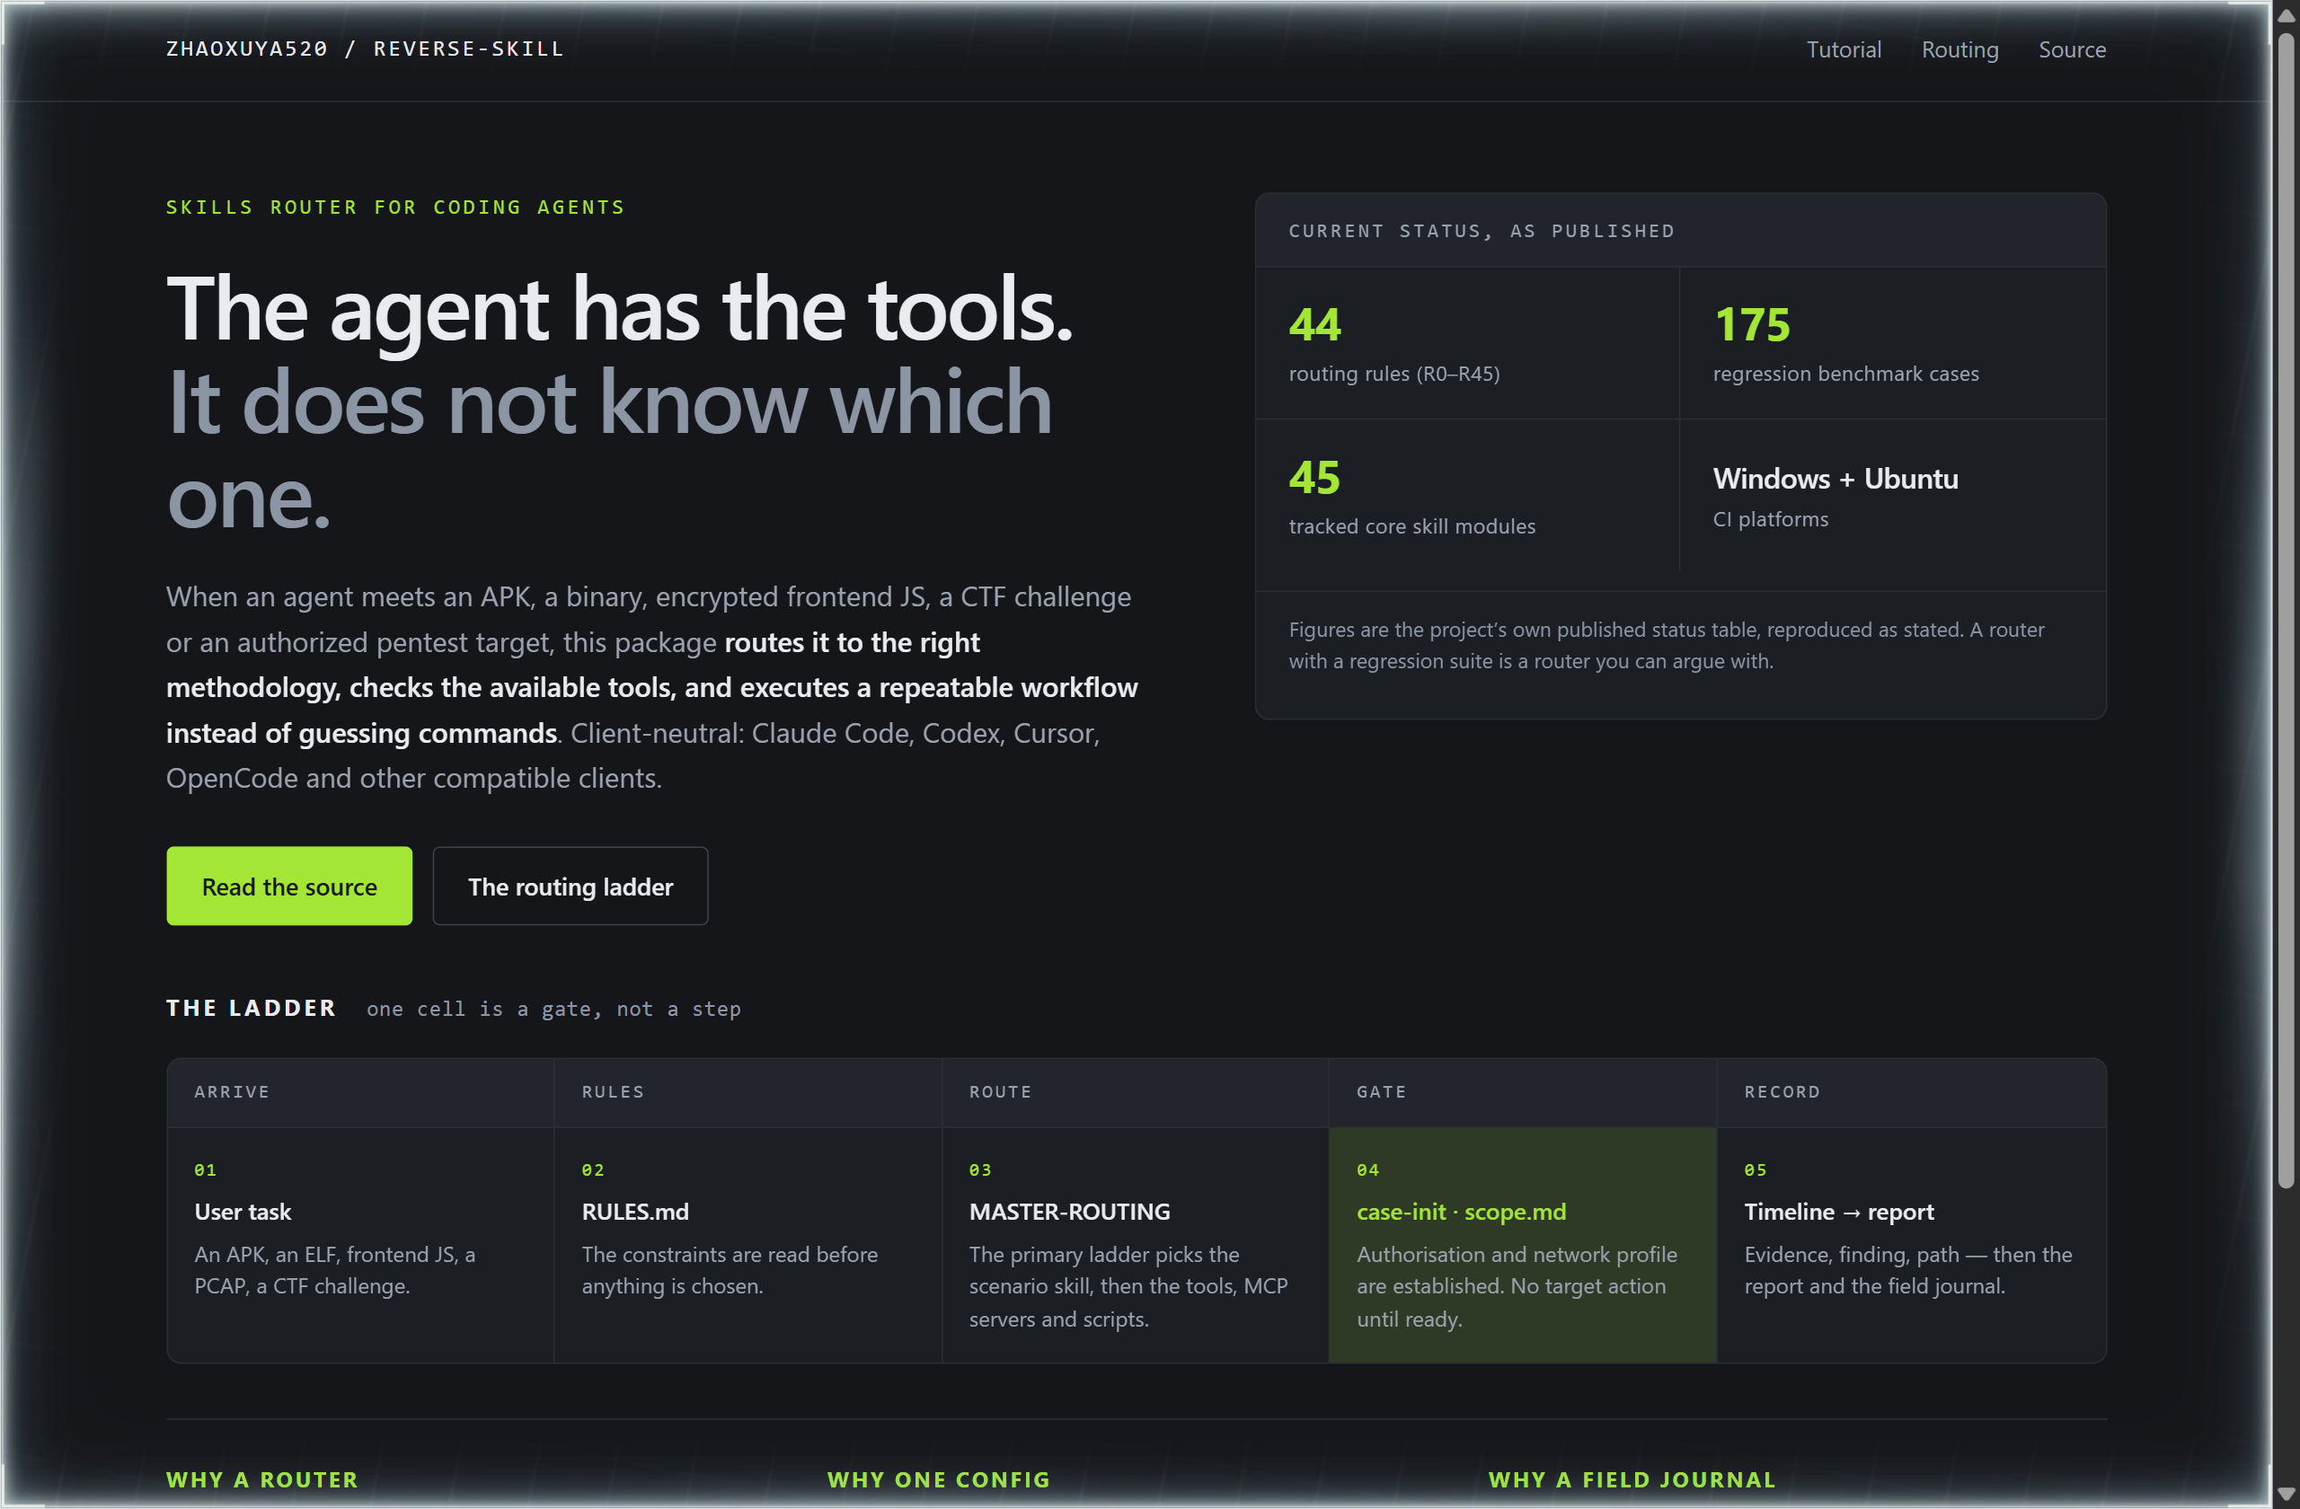Click the vertical scrollbar thumb
This screenshot has height=1509, width=2300.
point(2285,611)
